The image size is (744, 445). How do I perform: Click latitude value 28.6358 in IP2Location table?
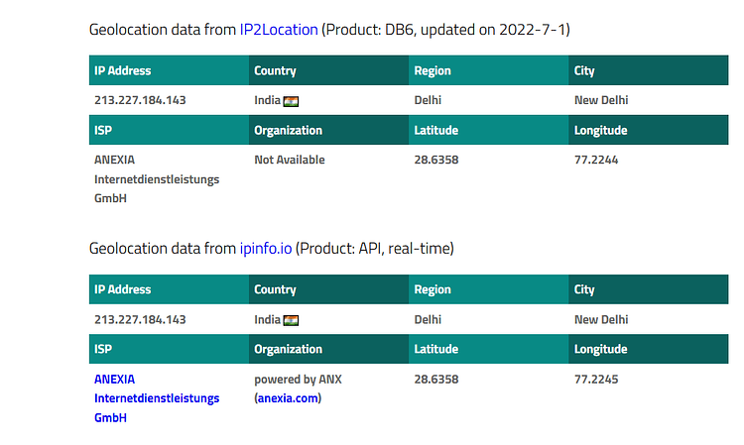pos(436,160)
